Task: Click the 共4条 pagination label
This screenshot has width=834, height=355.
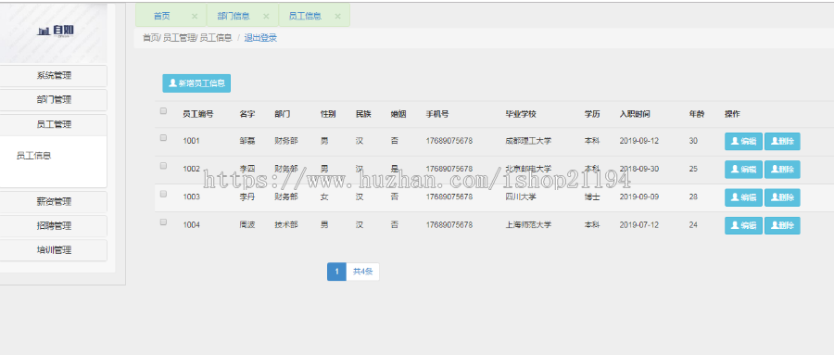Action: pos(362,272)
